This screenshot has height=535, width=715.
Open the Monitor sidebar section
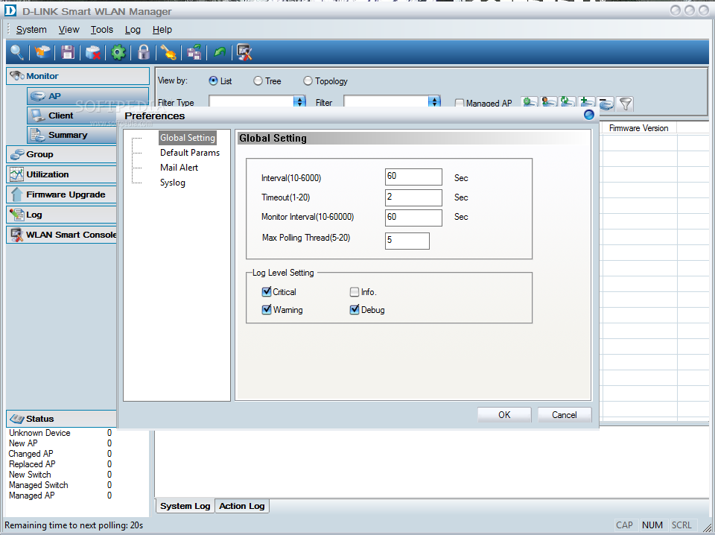(77, 76)
